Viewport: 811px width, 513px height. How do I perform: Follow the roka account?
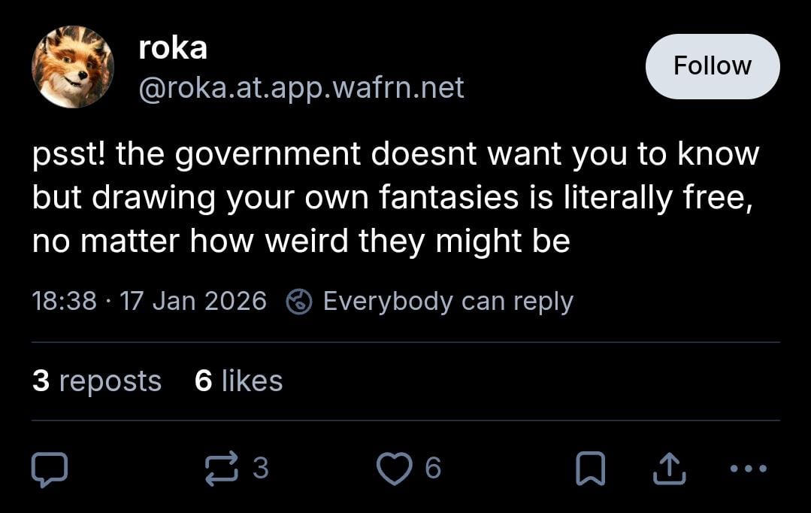click(x=712, y=66)
